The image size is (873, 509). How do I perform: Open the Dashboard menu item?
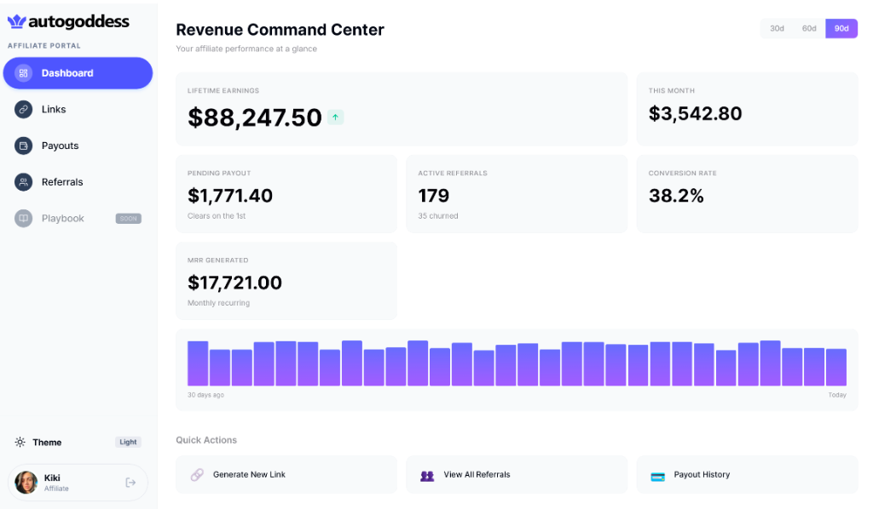coord(78,73)
